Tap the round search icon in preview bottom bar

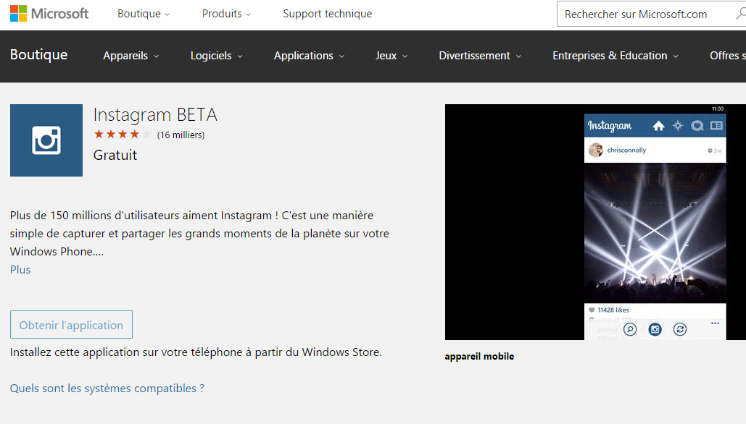coord(631,329)
